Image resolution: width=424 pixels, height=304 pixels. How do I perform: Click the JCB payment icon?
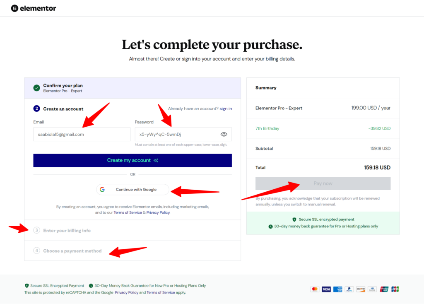[395, 289]
